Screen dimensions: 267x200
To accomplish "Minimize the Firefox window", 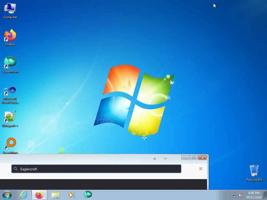I will (185, 158).
